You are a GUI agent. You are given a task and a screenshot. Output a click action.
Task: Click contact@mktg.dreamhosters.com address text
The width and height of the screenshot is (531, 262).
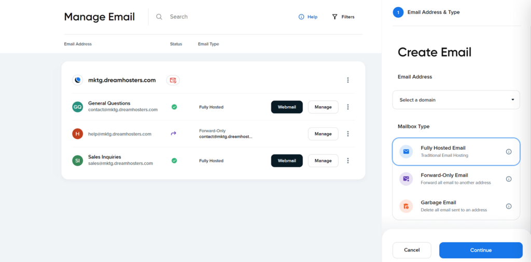coord(123,110)
